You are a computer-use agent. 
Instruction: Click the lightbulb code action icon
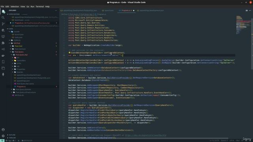coord(70,52)
